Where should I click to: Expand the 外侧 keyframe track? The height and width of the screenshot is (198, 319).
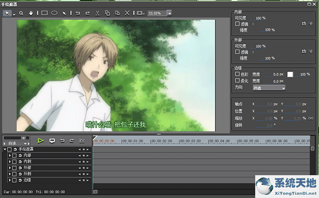10,174
